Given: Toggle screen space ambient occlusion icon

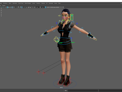Looking at the screenshot, I should (18, 7).
